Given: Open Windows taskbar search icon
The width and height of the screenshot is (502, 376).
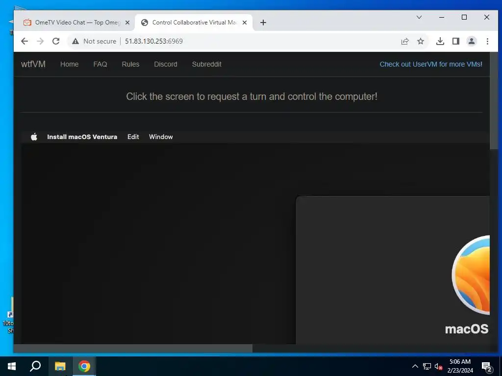Looking at the screenshot, I should tap(35, 366).
